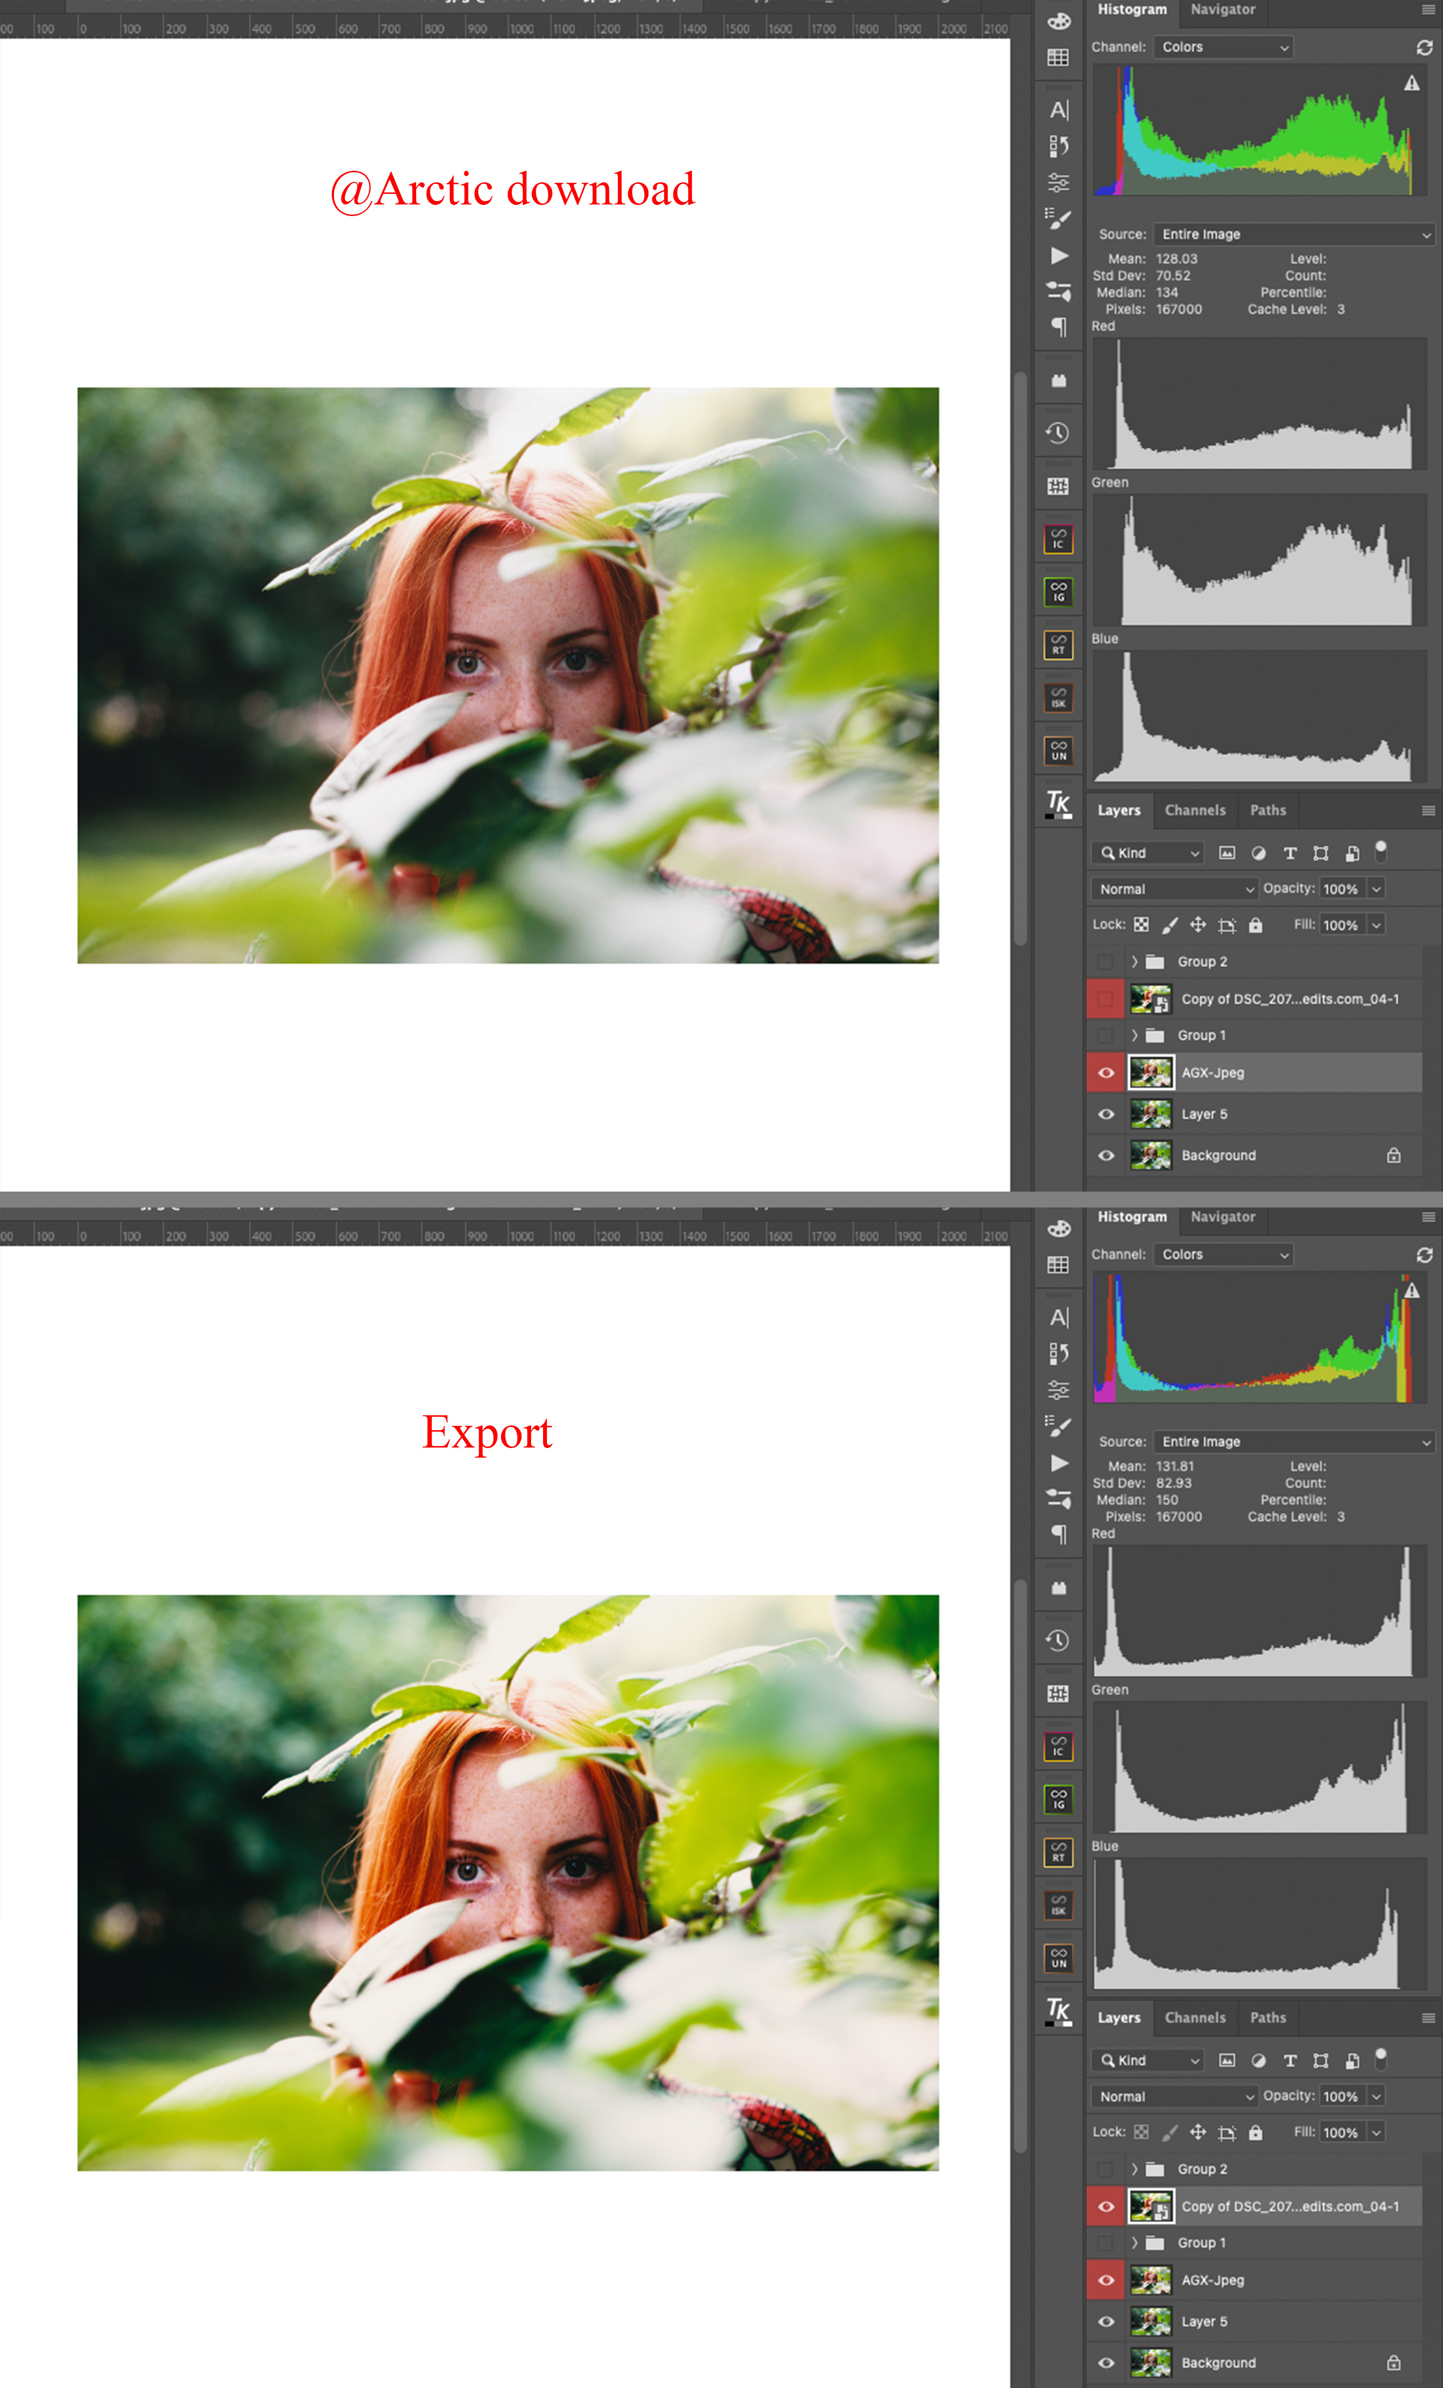Refresh the histogram in the upper Histogram panel

pos(1424,48)
